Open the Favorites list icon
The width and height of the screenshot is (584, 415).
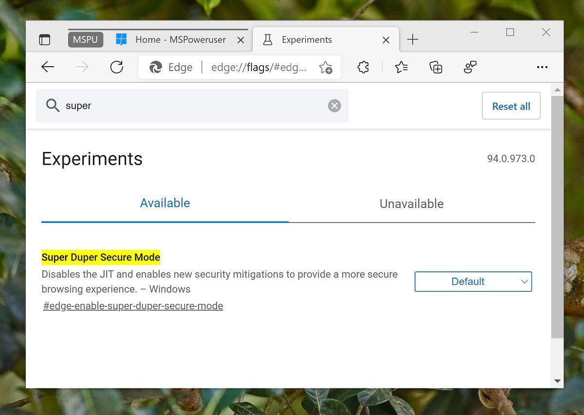pos(401,67)
